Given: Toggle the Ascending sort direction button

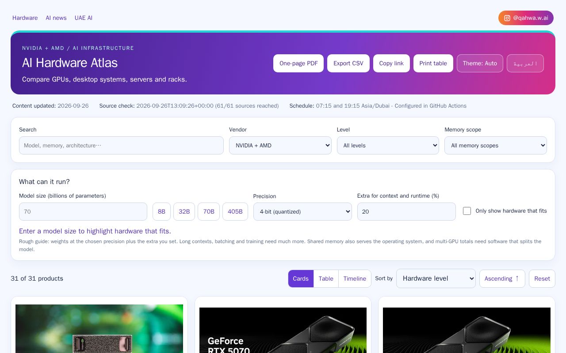Looking at the screenshot, I should coord(502,278).
